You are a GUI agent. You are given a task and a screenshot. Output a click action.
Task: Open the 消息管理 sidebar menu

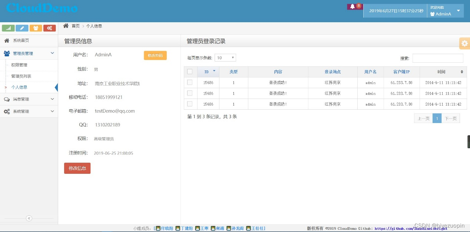pos(29,99)
